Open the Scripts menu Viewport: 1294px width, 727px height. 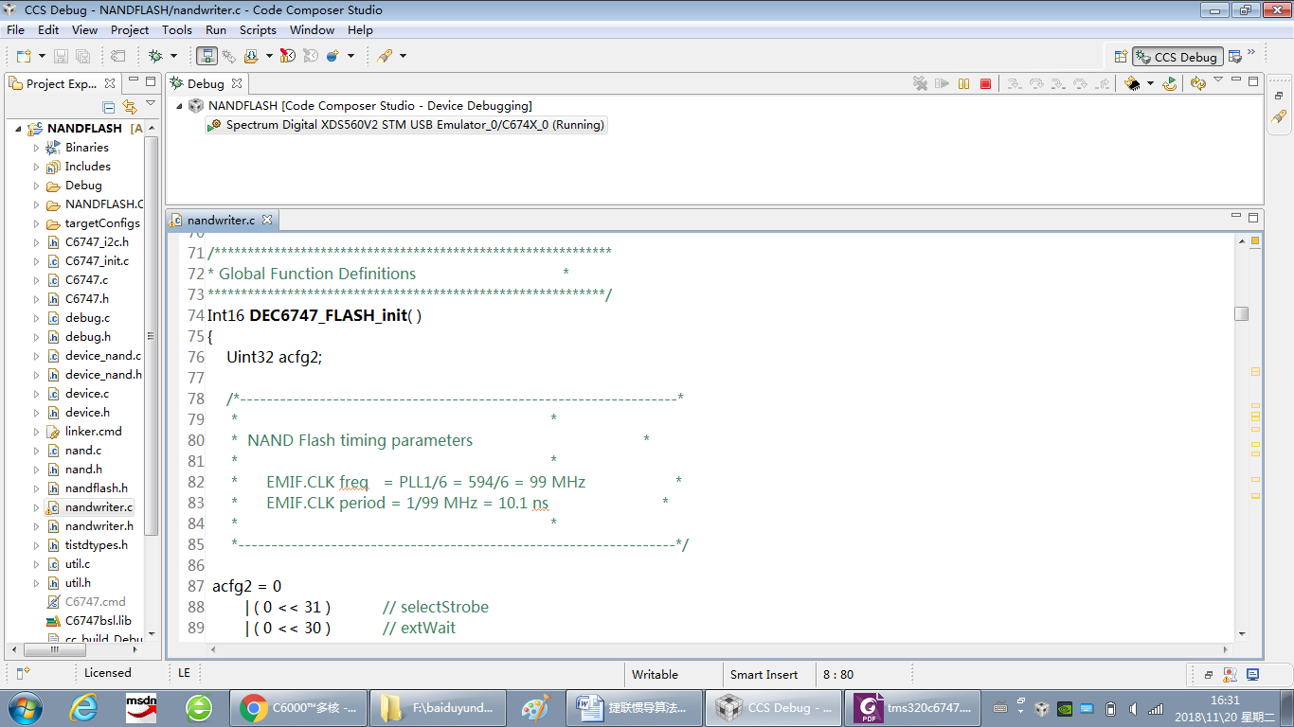[258, 30]
